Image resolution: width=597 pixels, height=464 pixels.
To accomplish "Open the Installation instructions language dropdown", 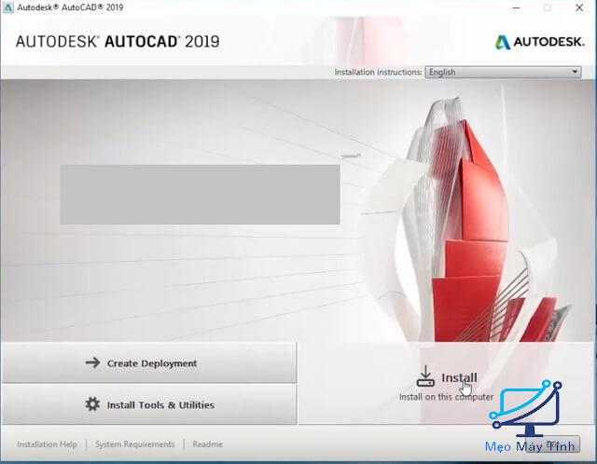I will click(503, 72).
